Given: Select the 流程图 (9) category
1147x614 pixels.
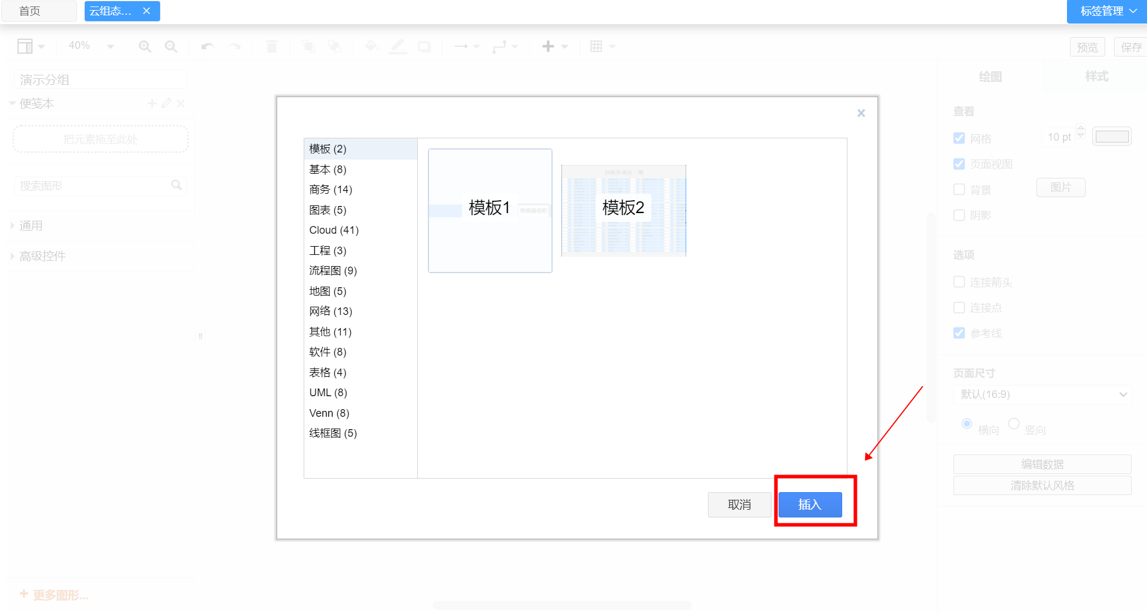Looking at the screenshot, I should 333,271.
